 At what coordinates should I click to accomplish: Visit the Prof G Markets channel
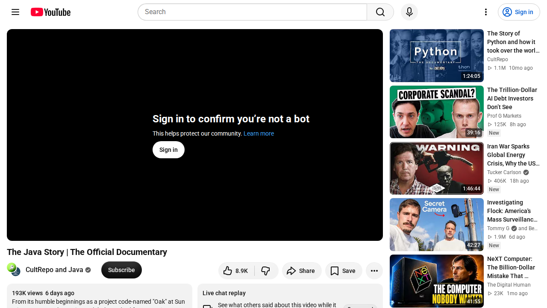(504, 116)
